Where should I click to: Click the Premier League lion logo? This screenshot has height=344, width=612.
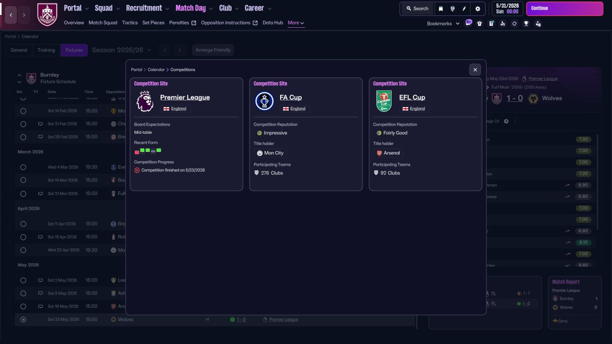pos(145,101)
